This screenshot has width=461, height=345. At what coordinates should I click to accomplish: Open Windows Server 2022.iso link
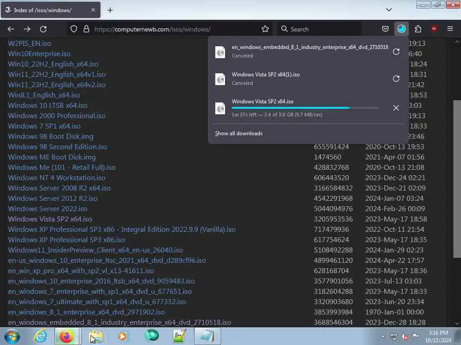tap(48, 208)
